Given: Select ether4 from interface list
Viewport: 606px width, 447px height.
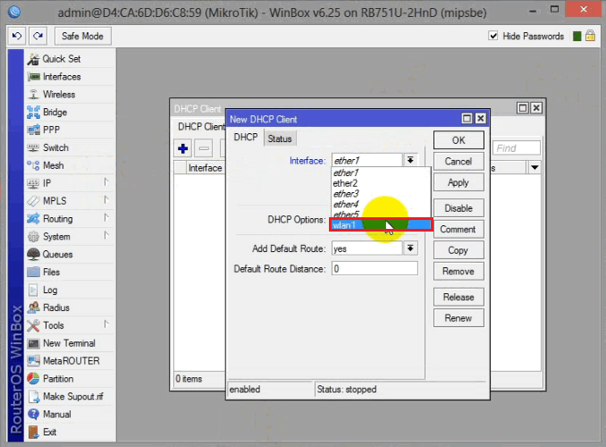Looking at the screenshot, I should pos(381,204).
